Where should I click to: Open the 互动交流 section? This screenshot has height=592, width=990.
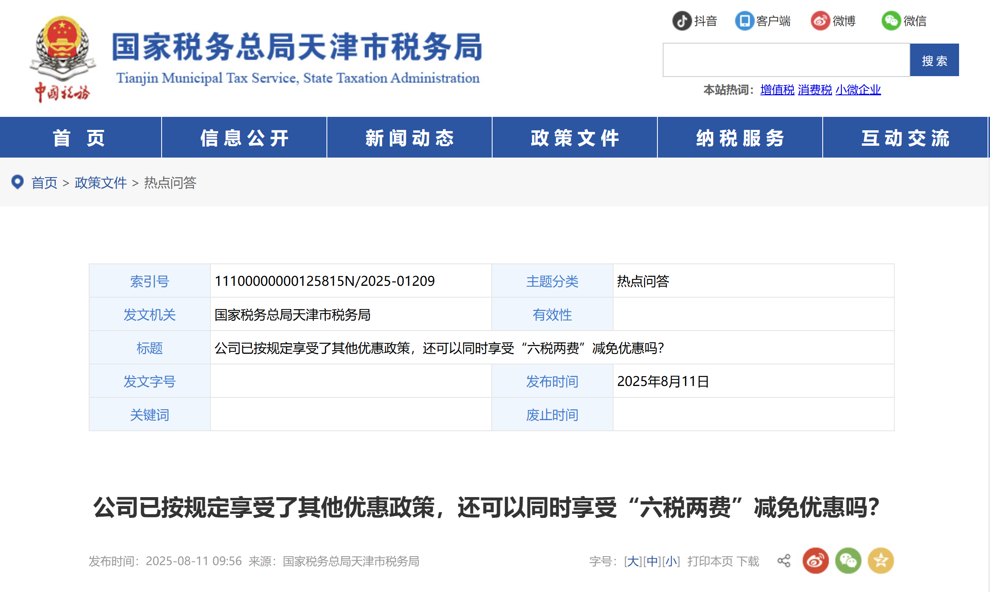[x=905, y=138]
